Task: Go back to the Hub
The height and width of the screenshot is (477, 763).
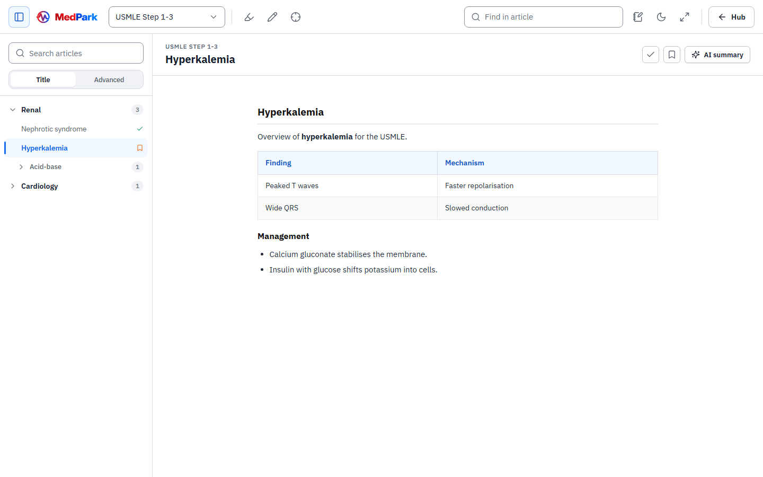Action: pyautogui.click(x=731, y=17)
